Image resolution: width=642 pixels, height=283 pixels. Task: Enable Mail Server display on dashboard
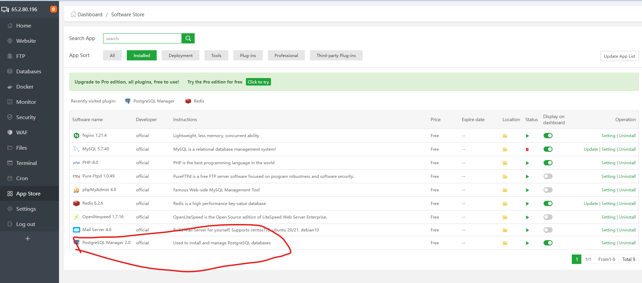[x=548, y=230]
